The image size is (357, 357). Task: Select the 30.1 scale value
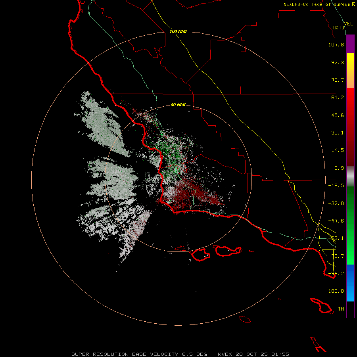pos(338,133)
